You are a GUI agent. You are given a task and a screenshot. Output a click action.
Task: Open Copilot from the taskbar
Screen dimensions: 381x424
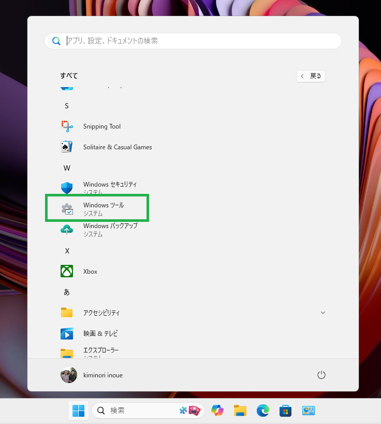pyautogui.click(x=217, y=411)
